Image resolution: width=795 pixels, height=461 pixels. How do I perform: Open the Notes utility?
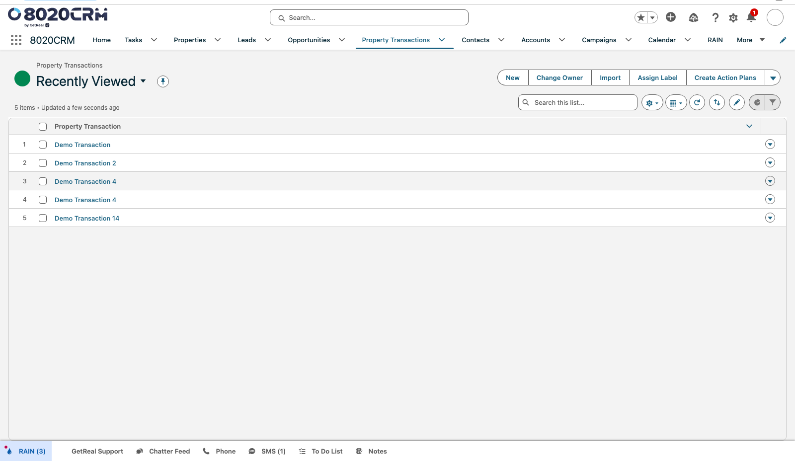click(371, 452)
